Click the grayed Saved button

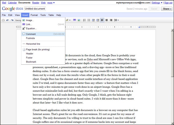click(x=154, y=9)
